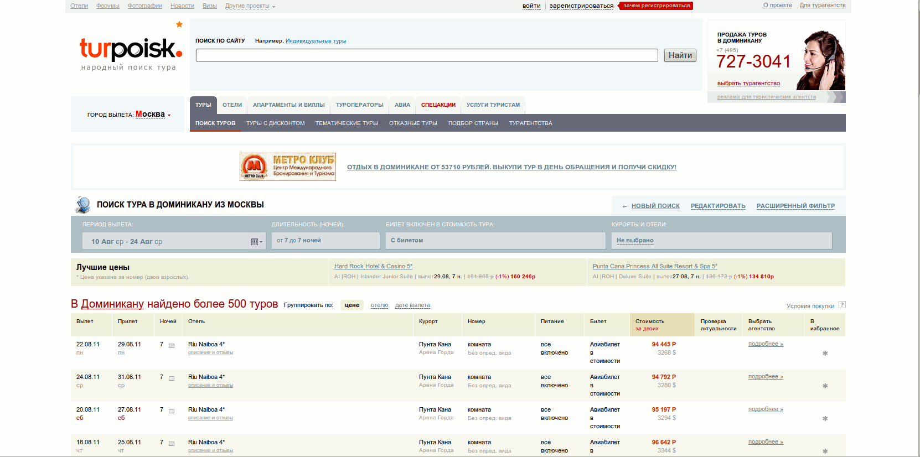
Task: Click nights icon in the 18.08.11 row
Action: click(x=172, y=444)
